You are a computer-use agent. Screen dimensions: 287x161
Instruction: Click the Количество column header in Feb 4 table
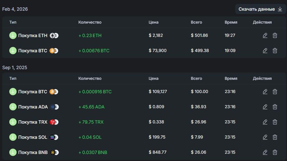[x=90, y=22]
